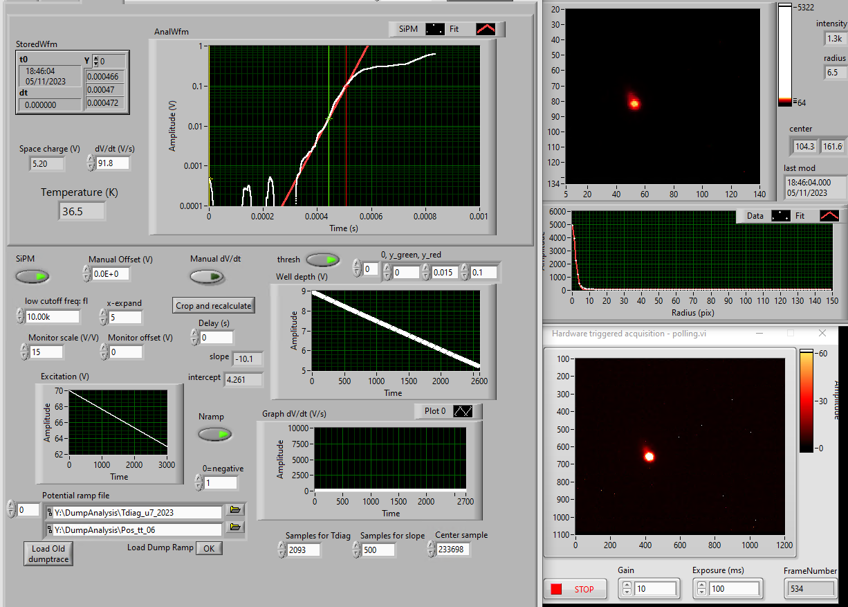Toggle the Manual dV/dt switch
Viewport: 848px width, 607px height.
coord(208,277)
